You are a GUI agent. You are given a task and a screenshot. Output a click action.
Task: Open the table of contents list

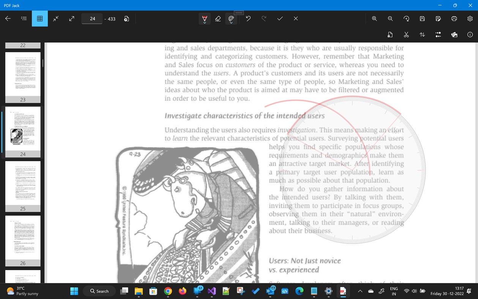(x=24, y=18)
